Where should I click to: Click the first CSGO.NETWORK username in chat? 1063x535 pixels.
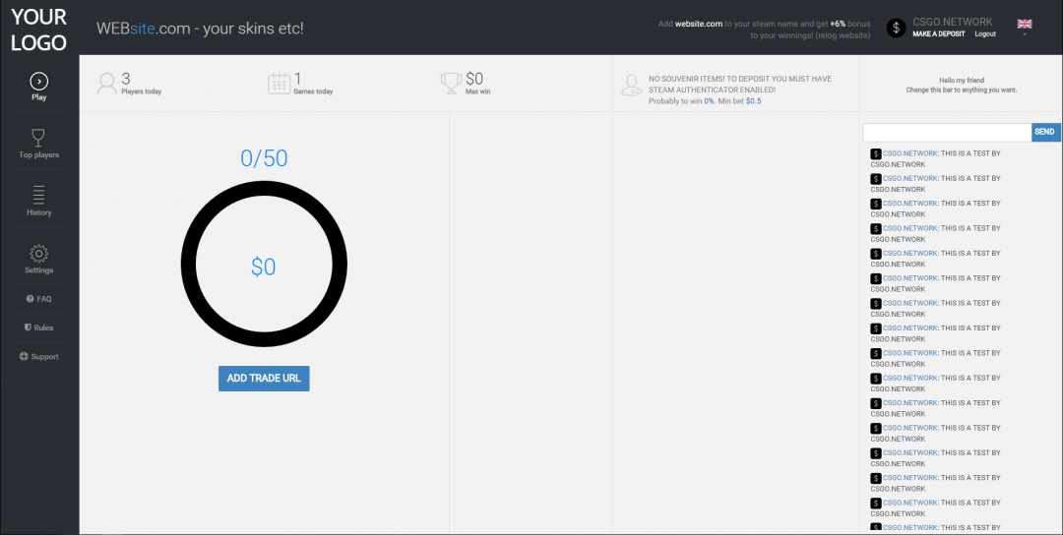coord(909,153)
